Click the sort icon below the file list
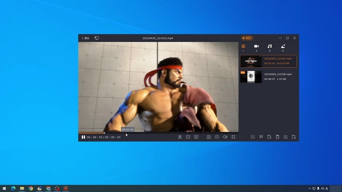This screenshot has height=192, width=342. coord(261,137)
